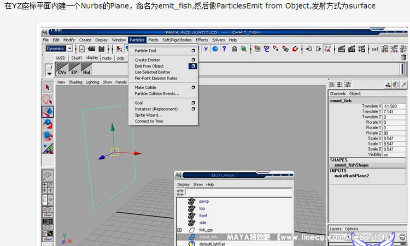This screenshot has height=246, width=410.
Task: Click the lock selection icon
Action: point(235,49)
